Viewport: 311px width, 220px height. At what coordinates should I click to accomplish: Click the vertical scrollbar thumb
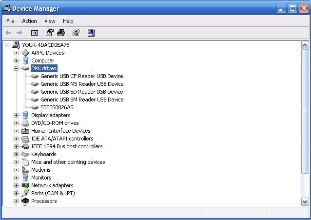point(305,111)
